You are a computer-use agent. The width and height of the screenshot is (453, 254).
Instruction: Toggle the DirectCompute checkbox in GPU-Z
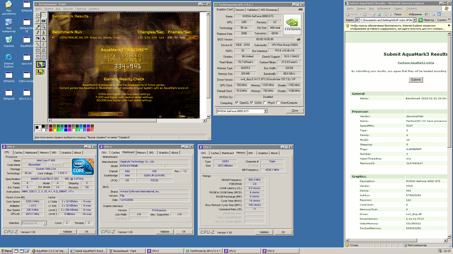click(278, 103)
